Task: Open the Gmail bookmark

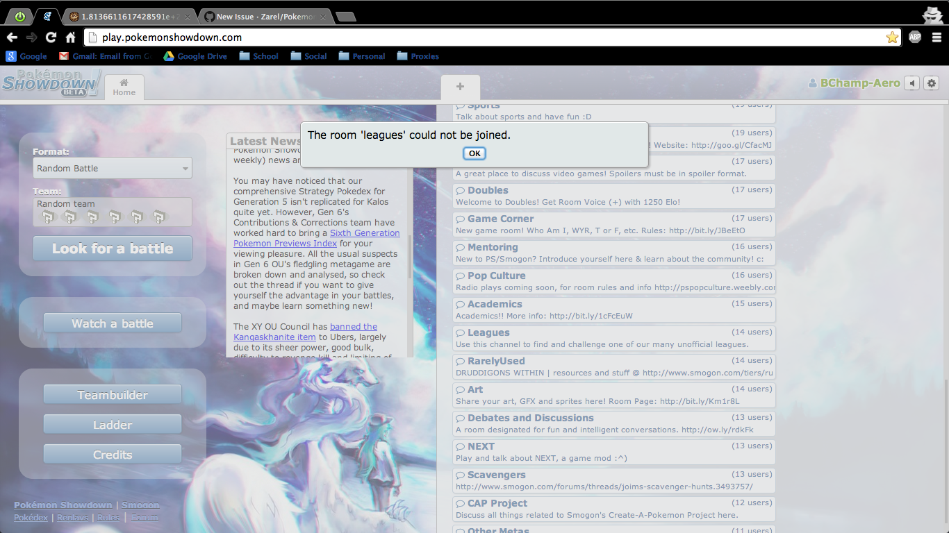Action: pos(105,56)
